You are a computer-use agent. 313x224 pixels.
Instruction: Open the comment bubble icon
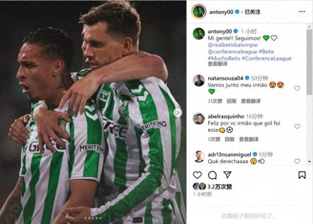point(212,175)
